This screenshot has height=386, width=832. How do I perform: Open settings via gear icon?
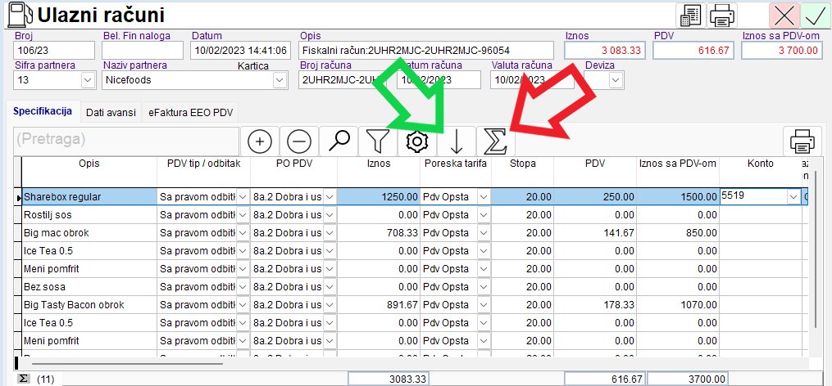(417, 141)
